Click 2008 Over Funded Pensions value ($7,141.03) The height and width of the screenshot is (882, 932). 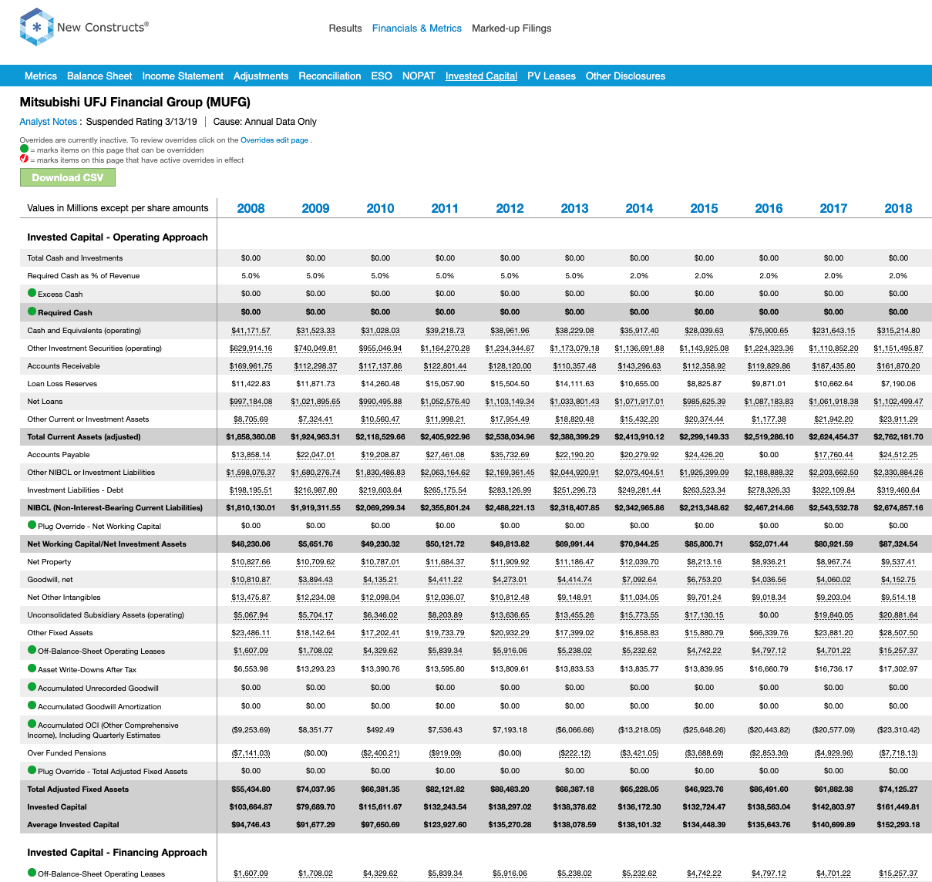point(251,752)
